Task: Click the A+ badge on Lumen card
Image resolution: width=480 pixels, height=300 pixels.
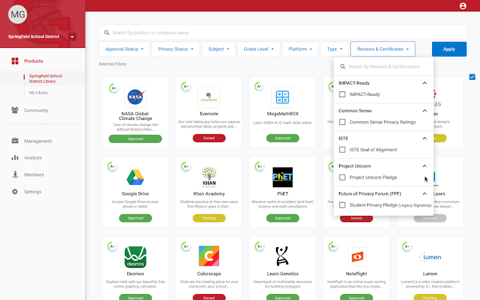Action: pos(407,247)
